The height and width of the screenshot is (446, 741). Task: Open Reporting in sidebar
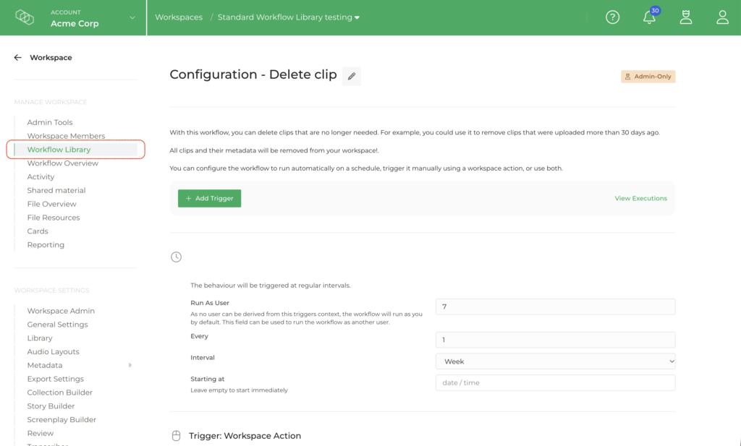(x=46, y=245)
